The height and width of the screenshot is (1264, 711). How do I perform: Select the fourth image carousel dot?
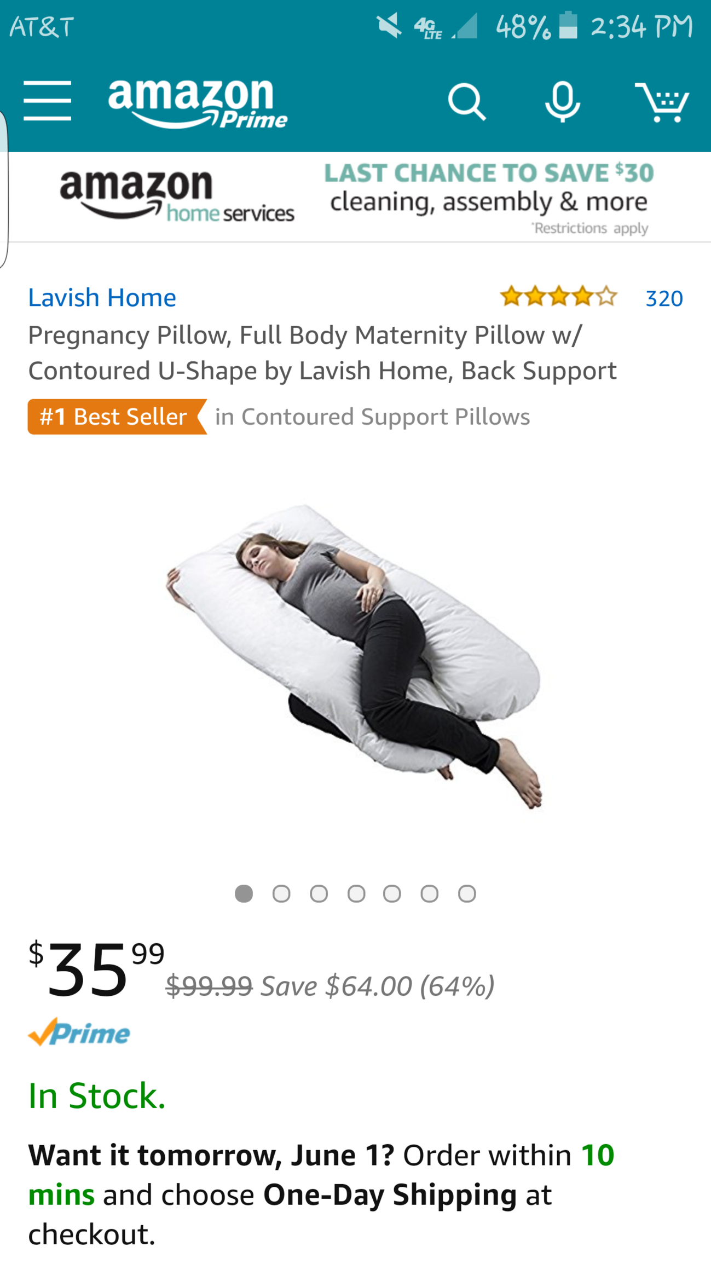coord(356,893)
